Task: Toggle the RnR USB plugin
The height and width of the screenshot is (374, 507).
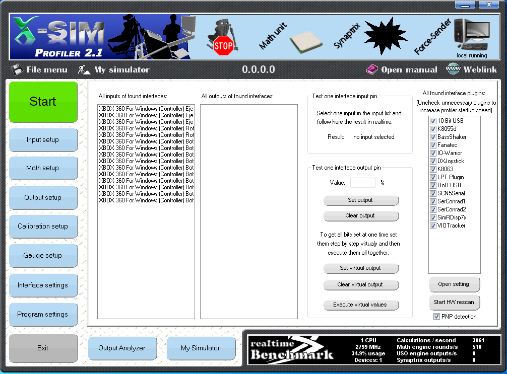Action: point(433,185)
